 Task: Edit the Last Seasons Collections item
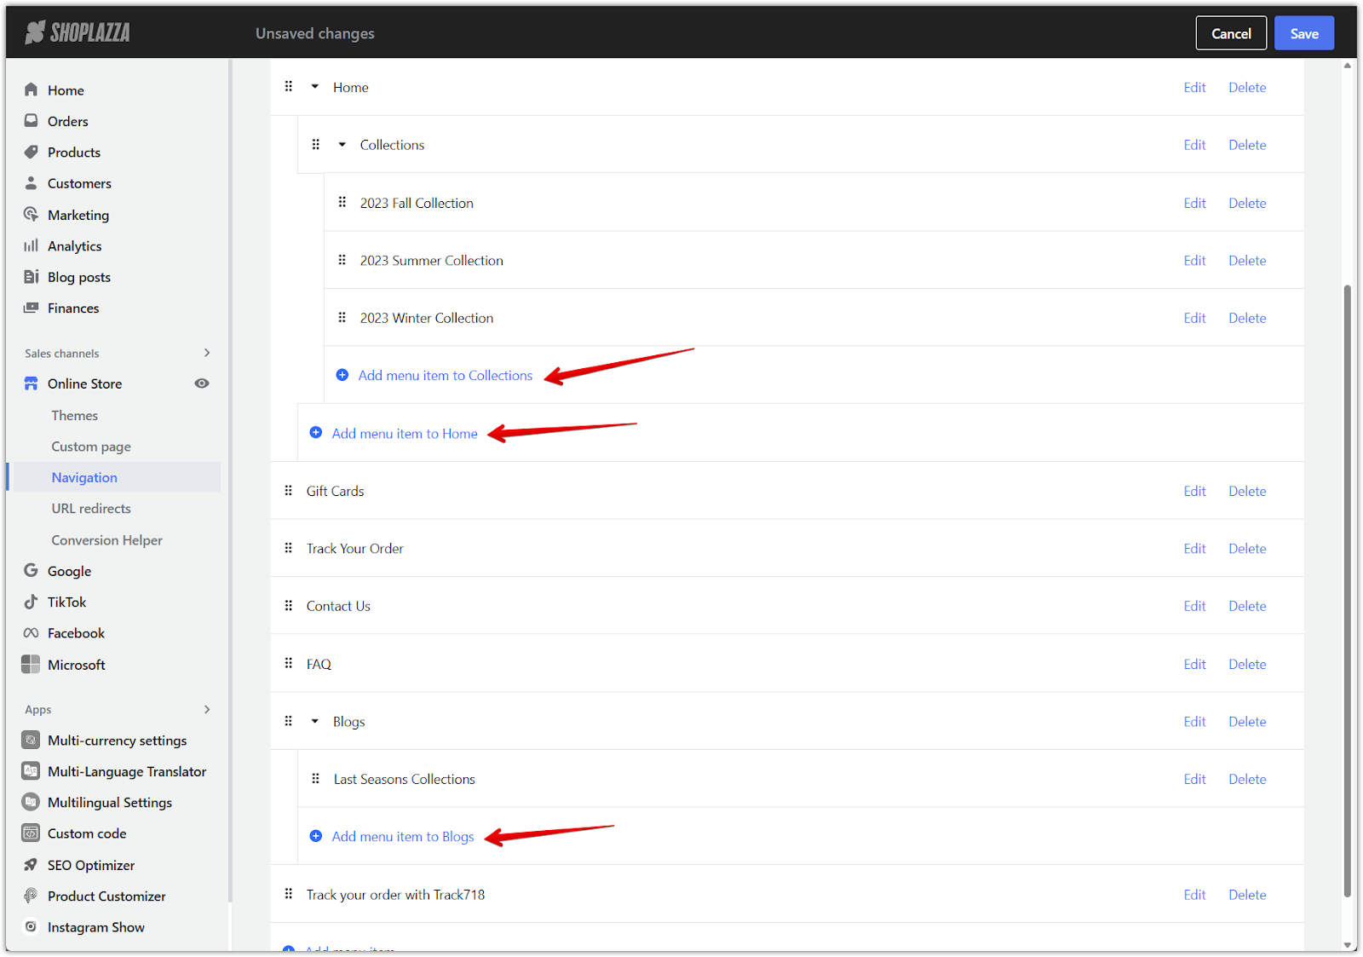point(1194,779)
